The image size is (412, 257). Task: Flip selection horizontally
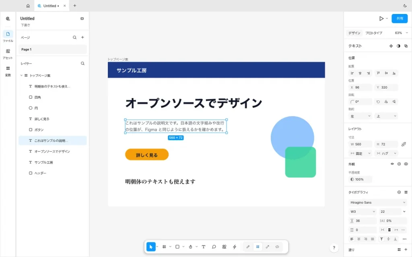coord(386,102)
